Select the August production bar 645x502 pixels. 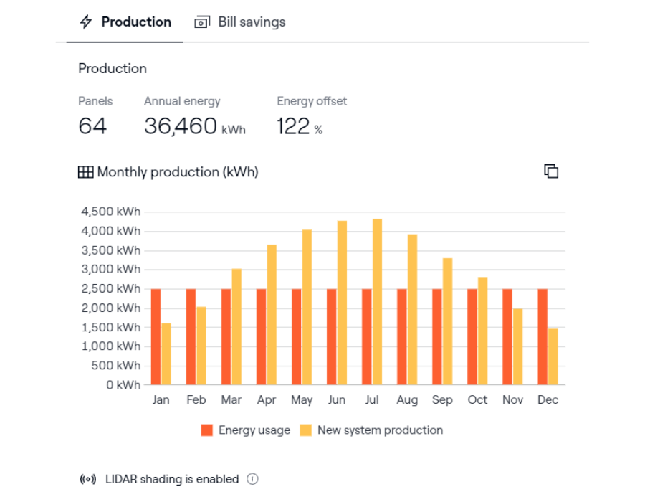[413, 310]
